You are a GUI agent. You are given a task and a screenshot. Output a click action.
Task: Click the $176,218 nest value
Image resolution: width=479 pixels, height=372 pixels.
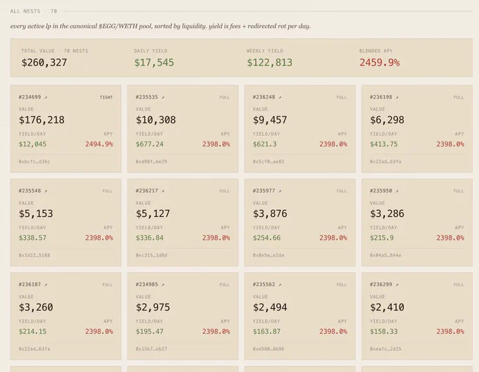click(x=42, y=120)
